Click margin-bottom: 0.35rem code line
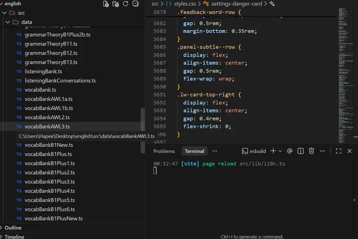The height and width of the screenshot is (239, 358). pos(220,31)
